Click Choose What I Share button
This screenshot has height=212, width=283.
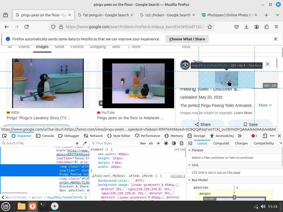(187, 39)
